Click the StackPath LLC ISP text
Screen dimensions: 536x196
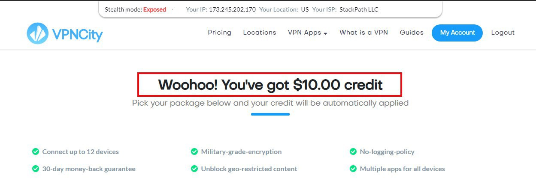coord(360,9)
